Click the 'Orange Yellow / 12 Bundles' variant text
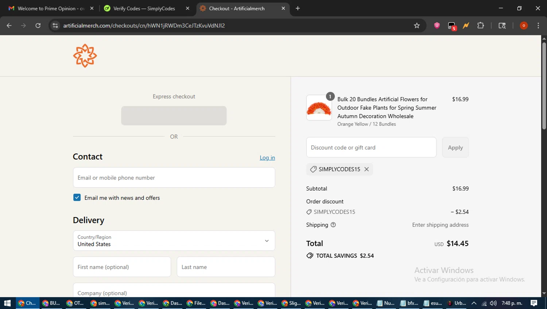 [x=366, y=124]
